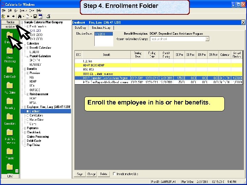Collapse the Reimbursement tree node
The image size is (247, 185).
tap(27, 94)
